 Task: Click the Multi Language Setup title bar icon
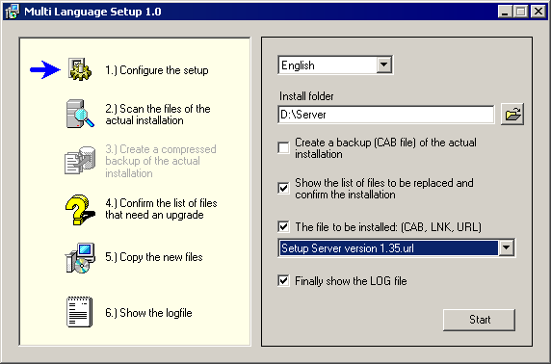[x=12, y=12]
